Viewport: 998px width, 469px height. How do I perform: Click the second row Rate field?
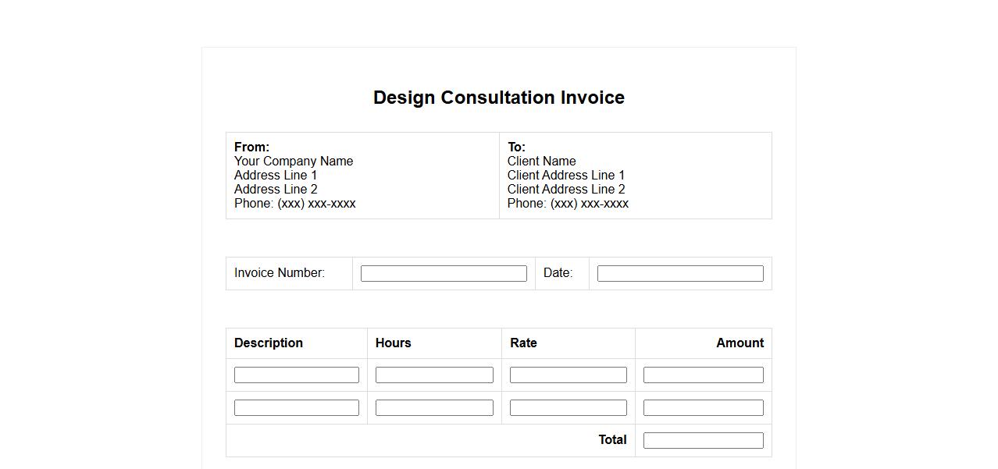point(569,408)
